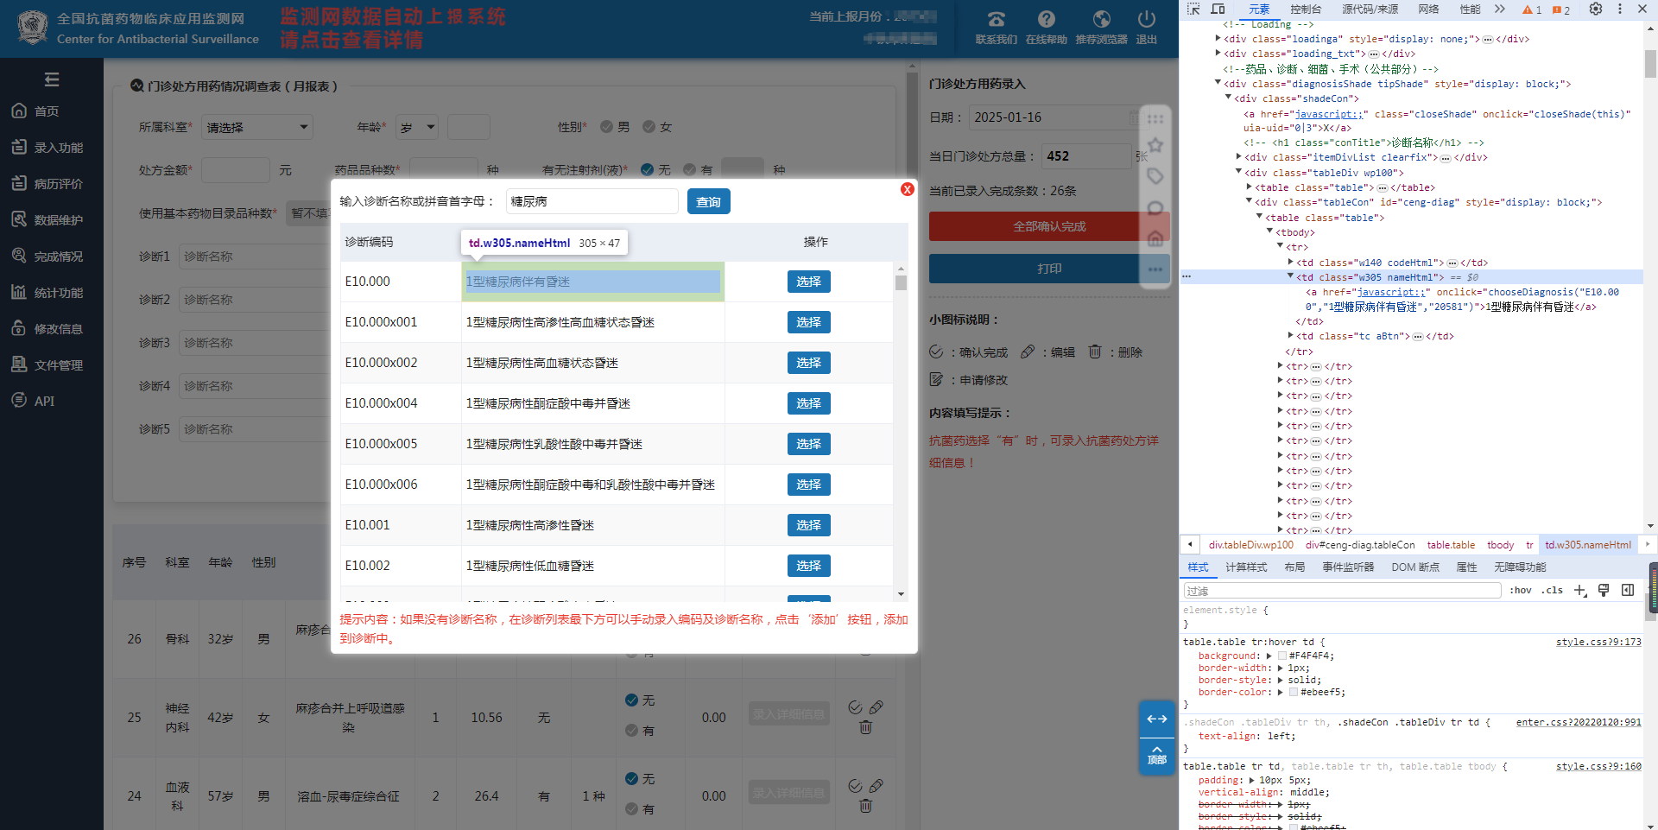Click the 联系我们 phone icon
The width and height of the screenshot is (1658, 830).
996,20
